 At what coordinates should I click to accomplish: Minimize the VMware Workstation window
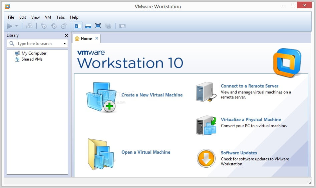tap(284, 6)
